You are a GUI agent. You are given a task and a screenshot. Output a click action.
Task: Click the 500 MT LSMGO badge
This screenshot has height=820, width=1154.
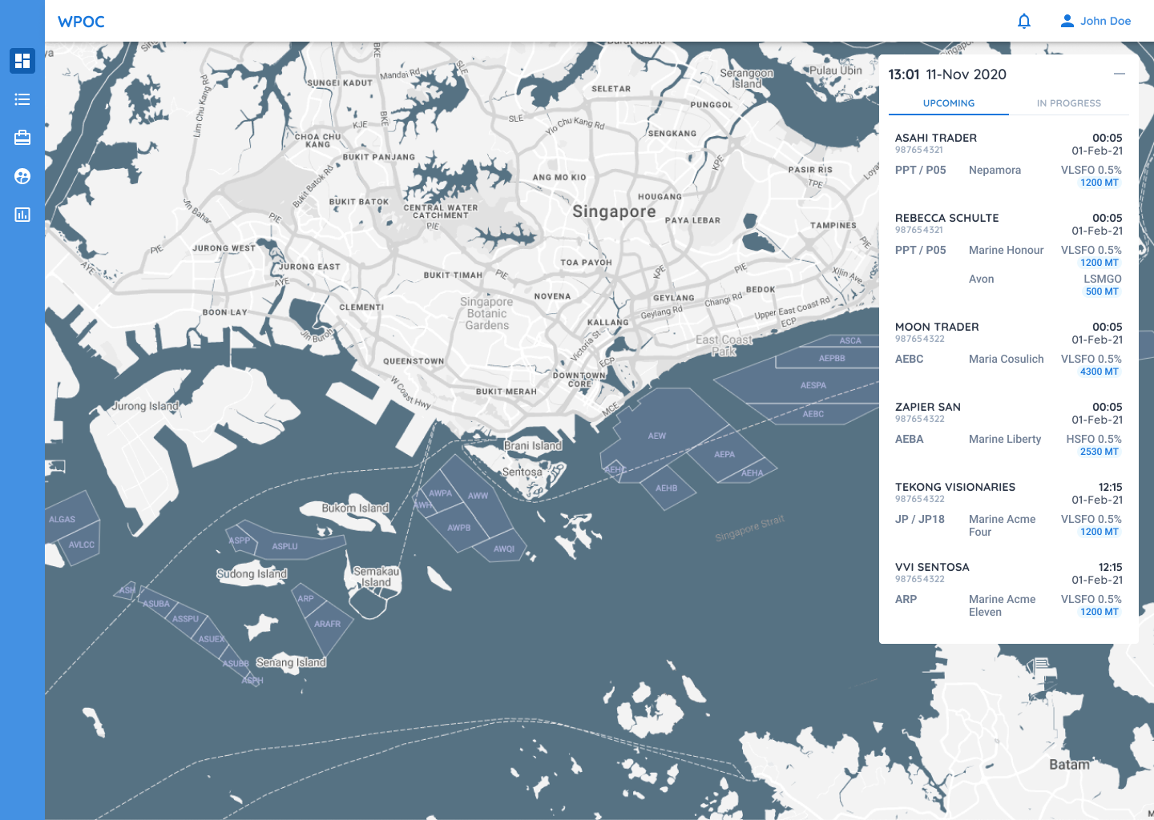(x=1102, y=291)
